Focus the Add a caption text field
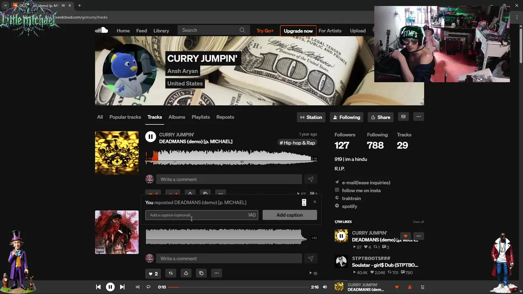 point(201,215)
